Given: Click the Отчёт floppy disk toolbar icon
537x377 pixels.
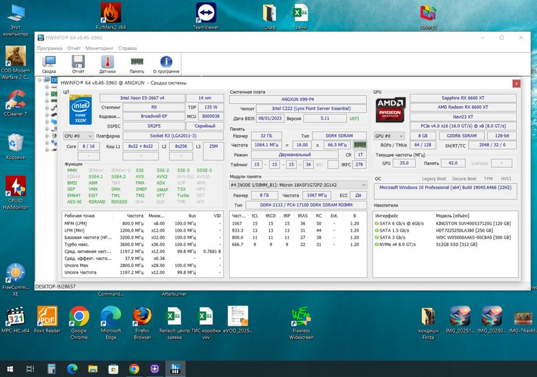Looking at the screenshot, I should coord(78,64).
